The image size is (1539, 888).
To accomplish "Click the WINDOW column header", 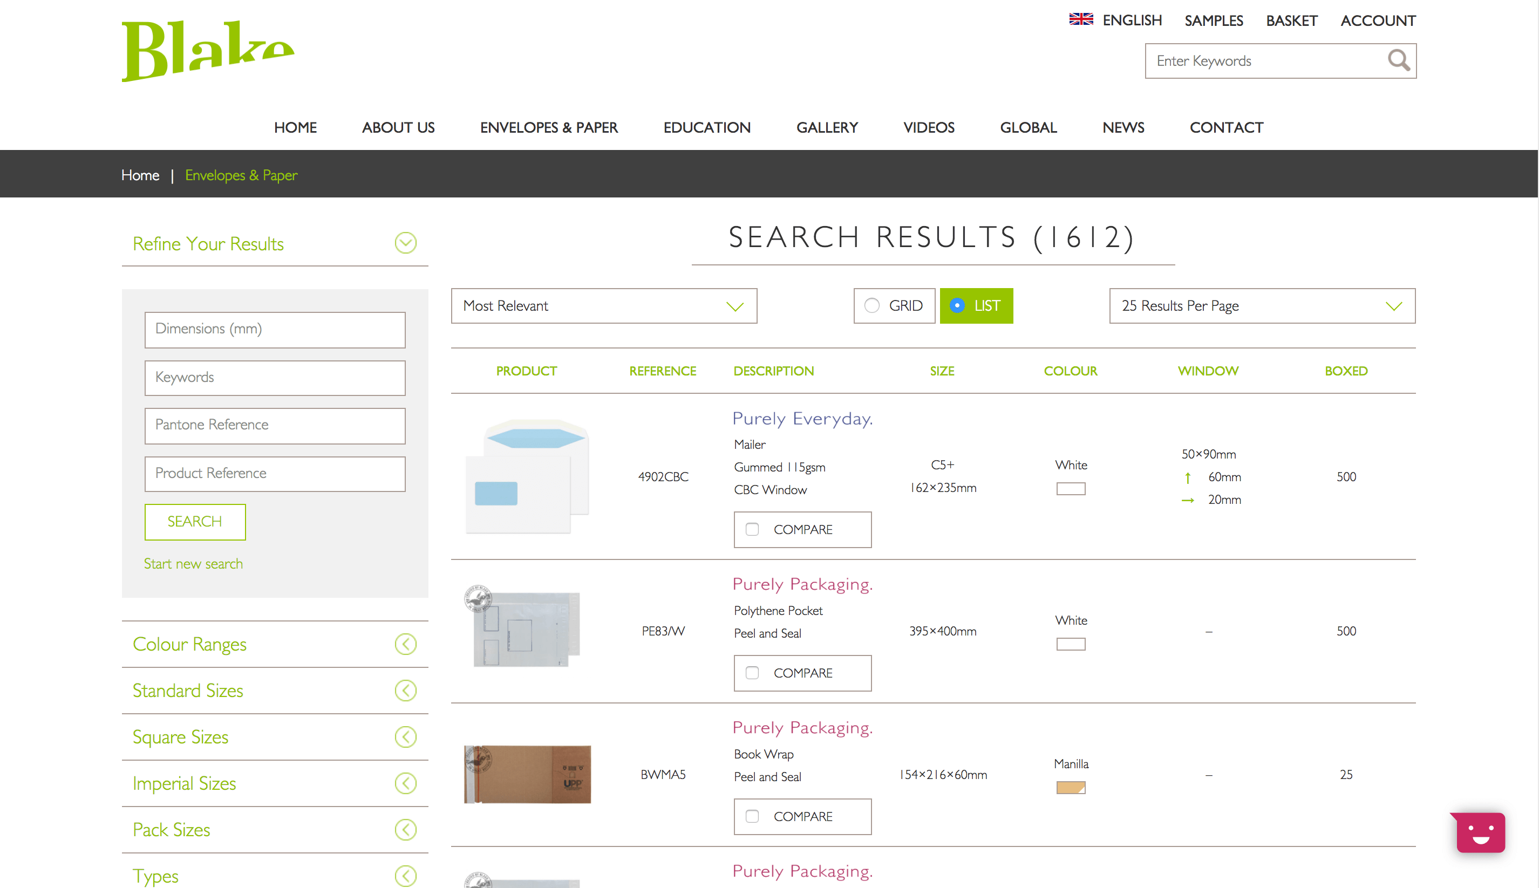I will point(1208,371).
